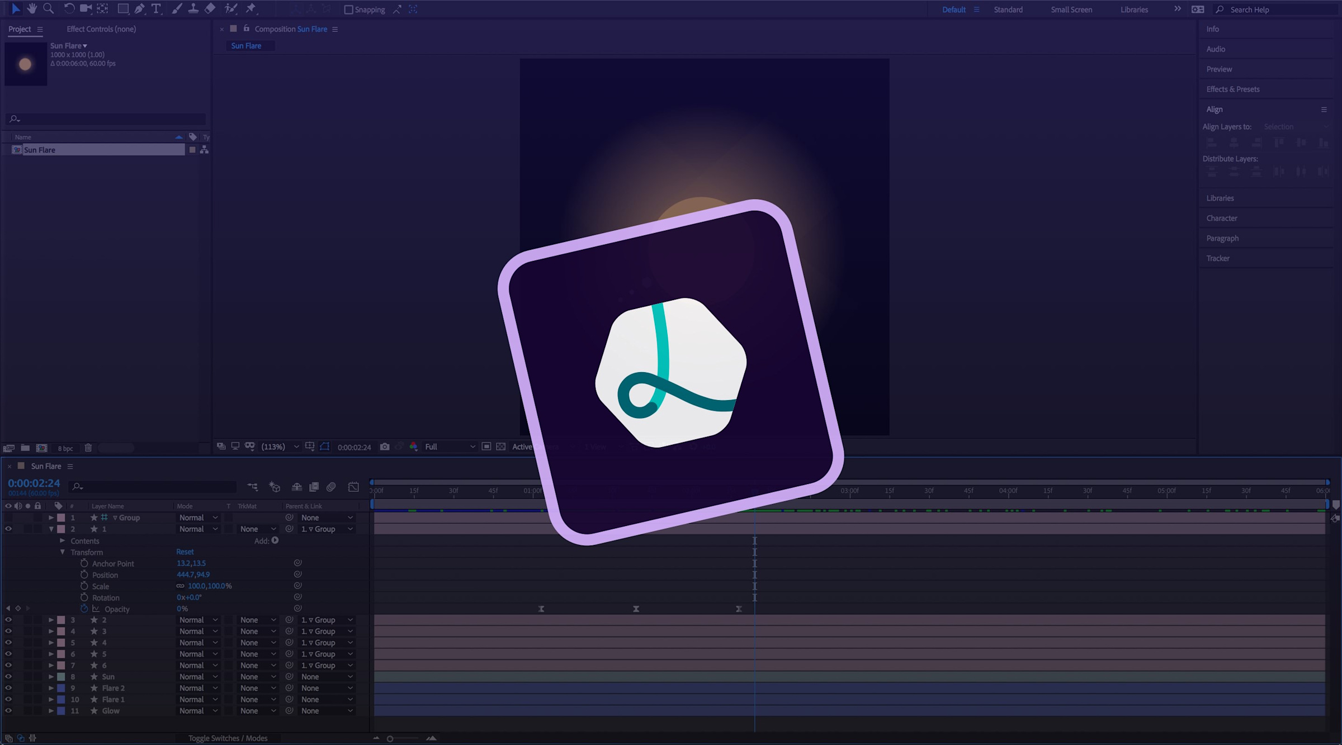Take a snapshot with the camera icon

[x=385, y=447]
